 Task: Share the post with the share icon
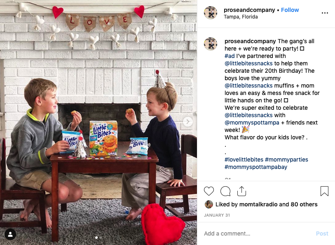(241, 191)
